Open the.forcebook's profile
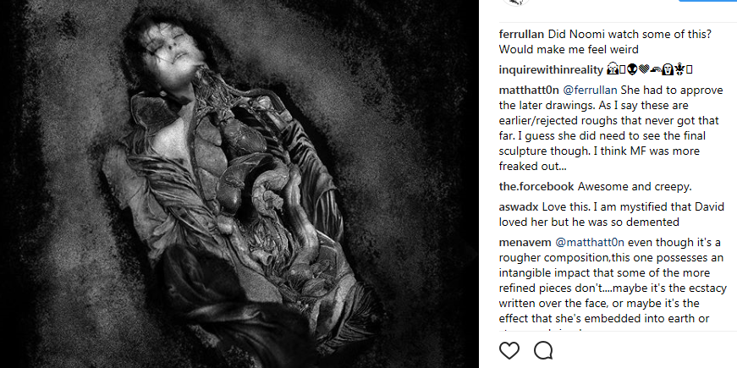The image size is (737, 368). click(x=536, y=187)
